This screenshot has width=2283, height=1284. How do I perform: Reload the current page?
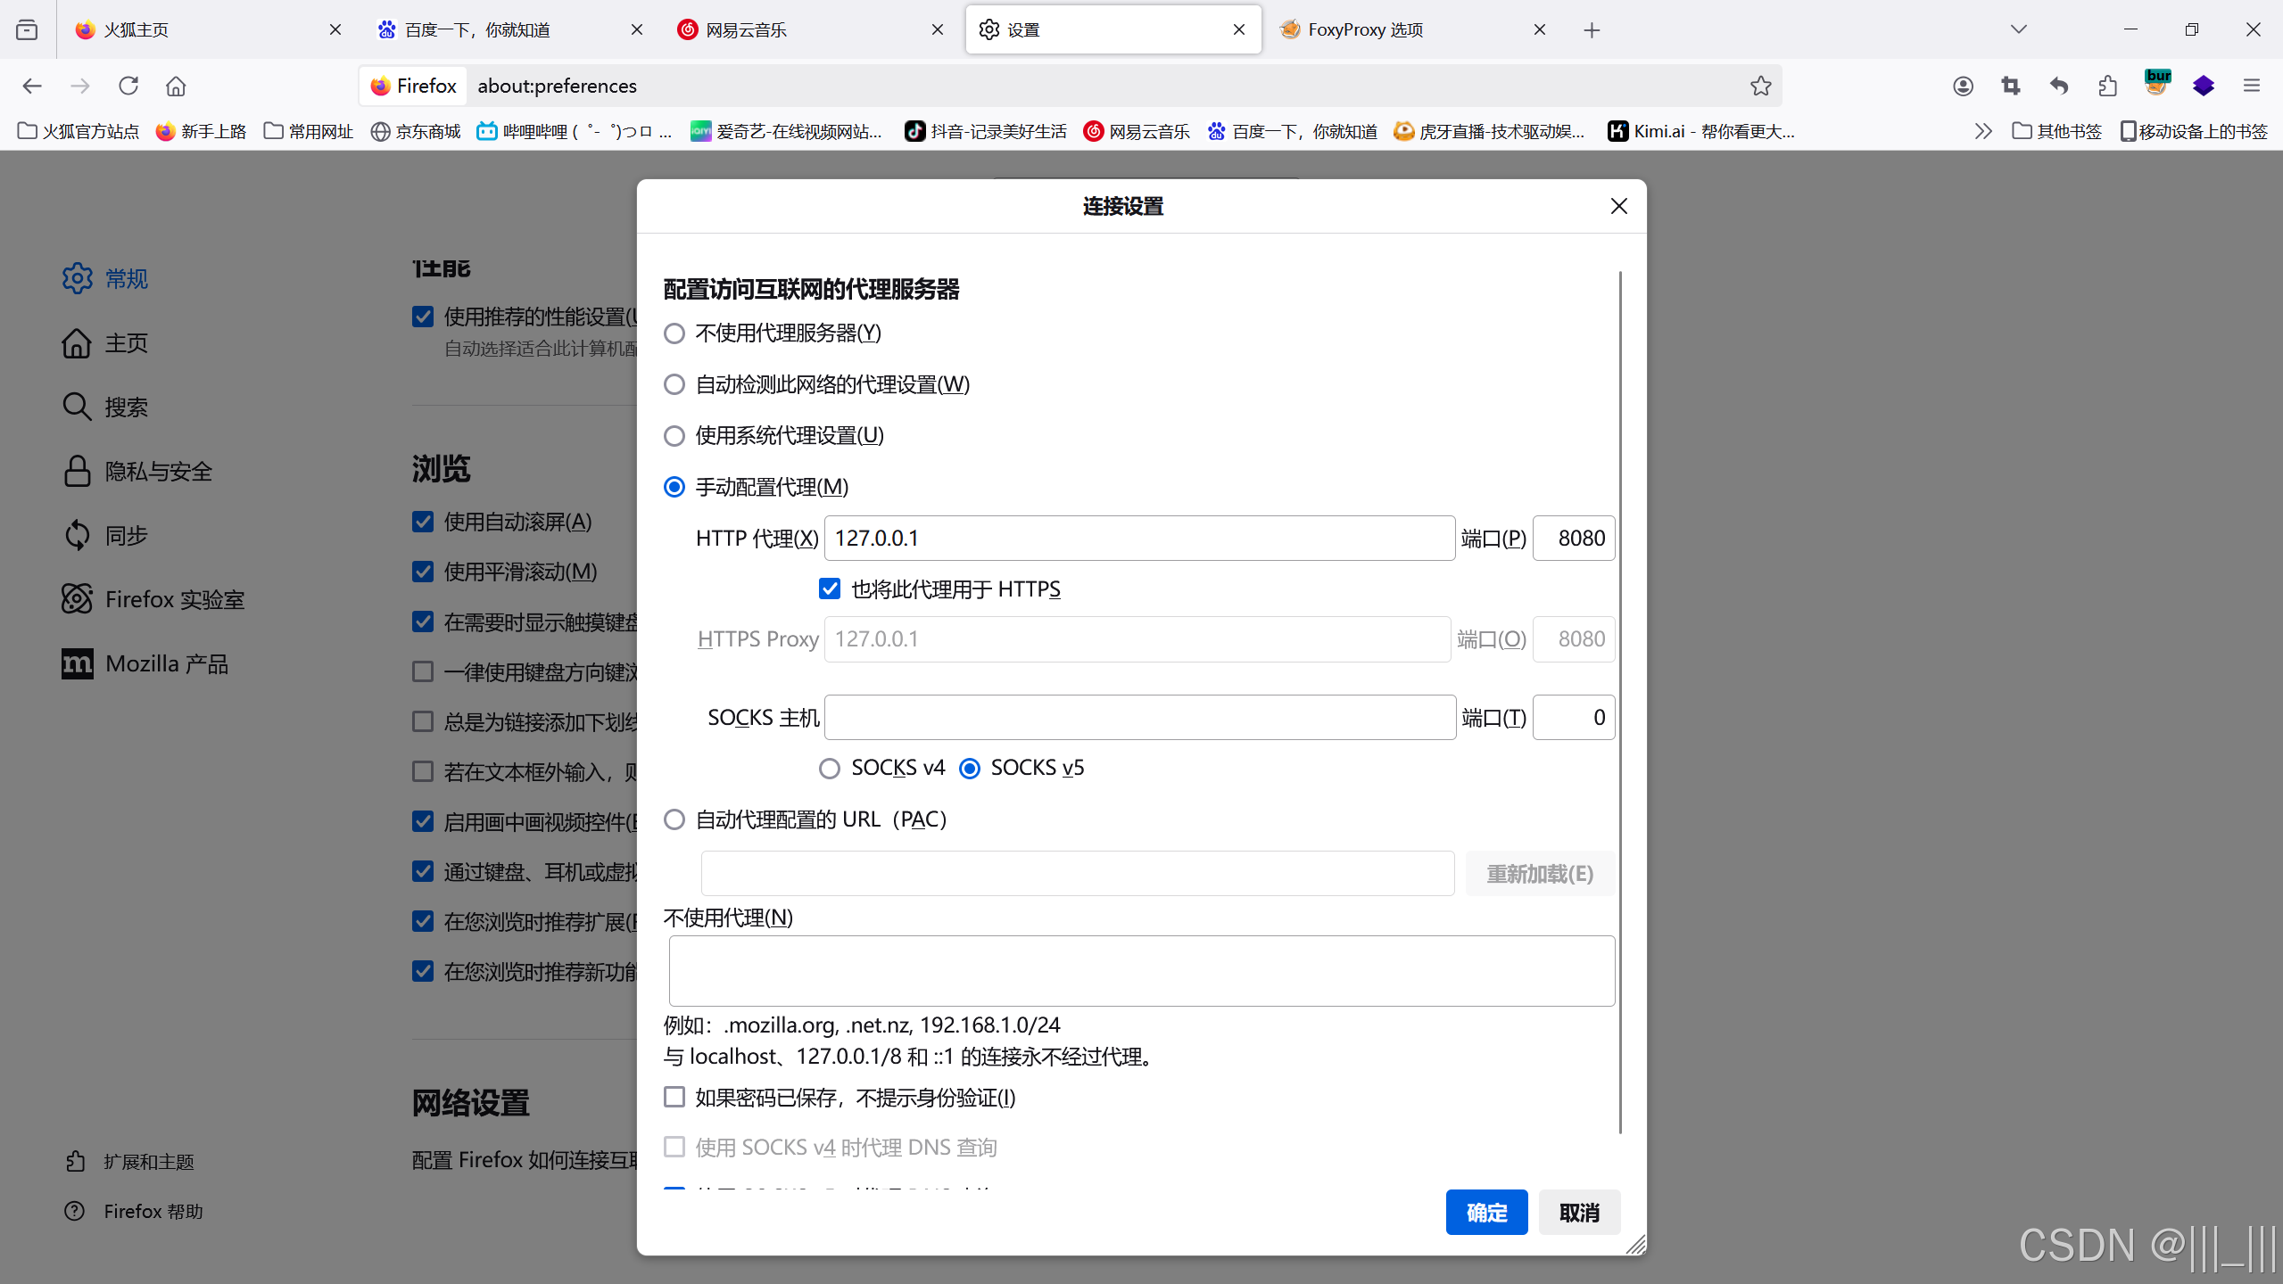click(x=128, y=86)
